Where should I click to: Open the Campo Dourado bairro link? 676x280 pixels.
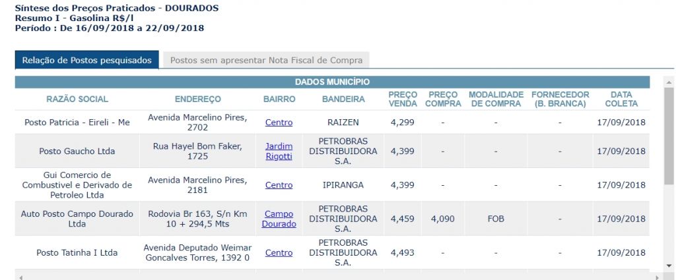(279, 219)
